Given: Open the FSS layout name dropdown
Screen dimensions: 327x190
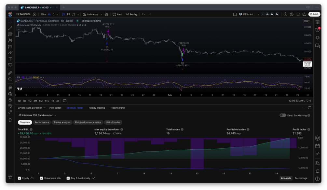Looking at the screenshot, I should click(x=259, y=14).
